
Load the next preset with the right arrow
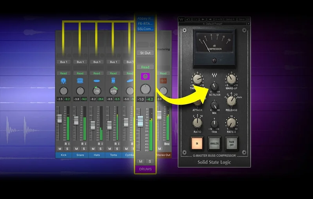click(x=210, y=19)
